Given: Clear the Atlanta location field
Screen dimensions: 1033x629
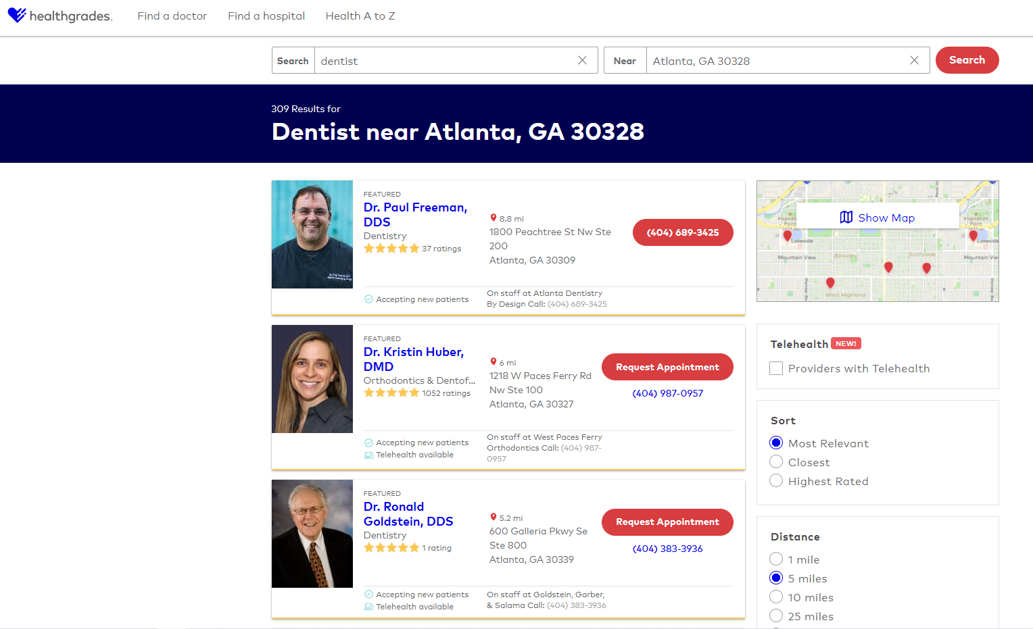Looking at the screenshot, I should 914,60.
